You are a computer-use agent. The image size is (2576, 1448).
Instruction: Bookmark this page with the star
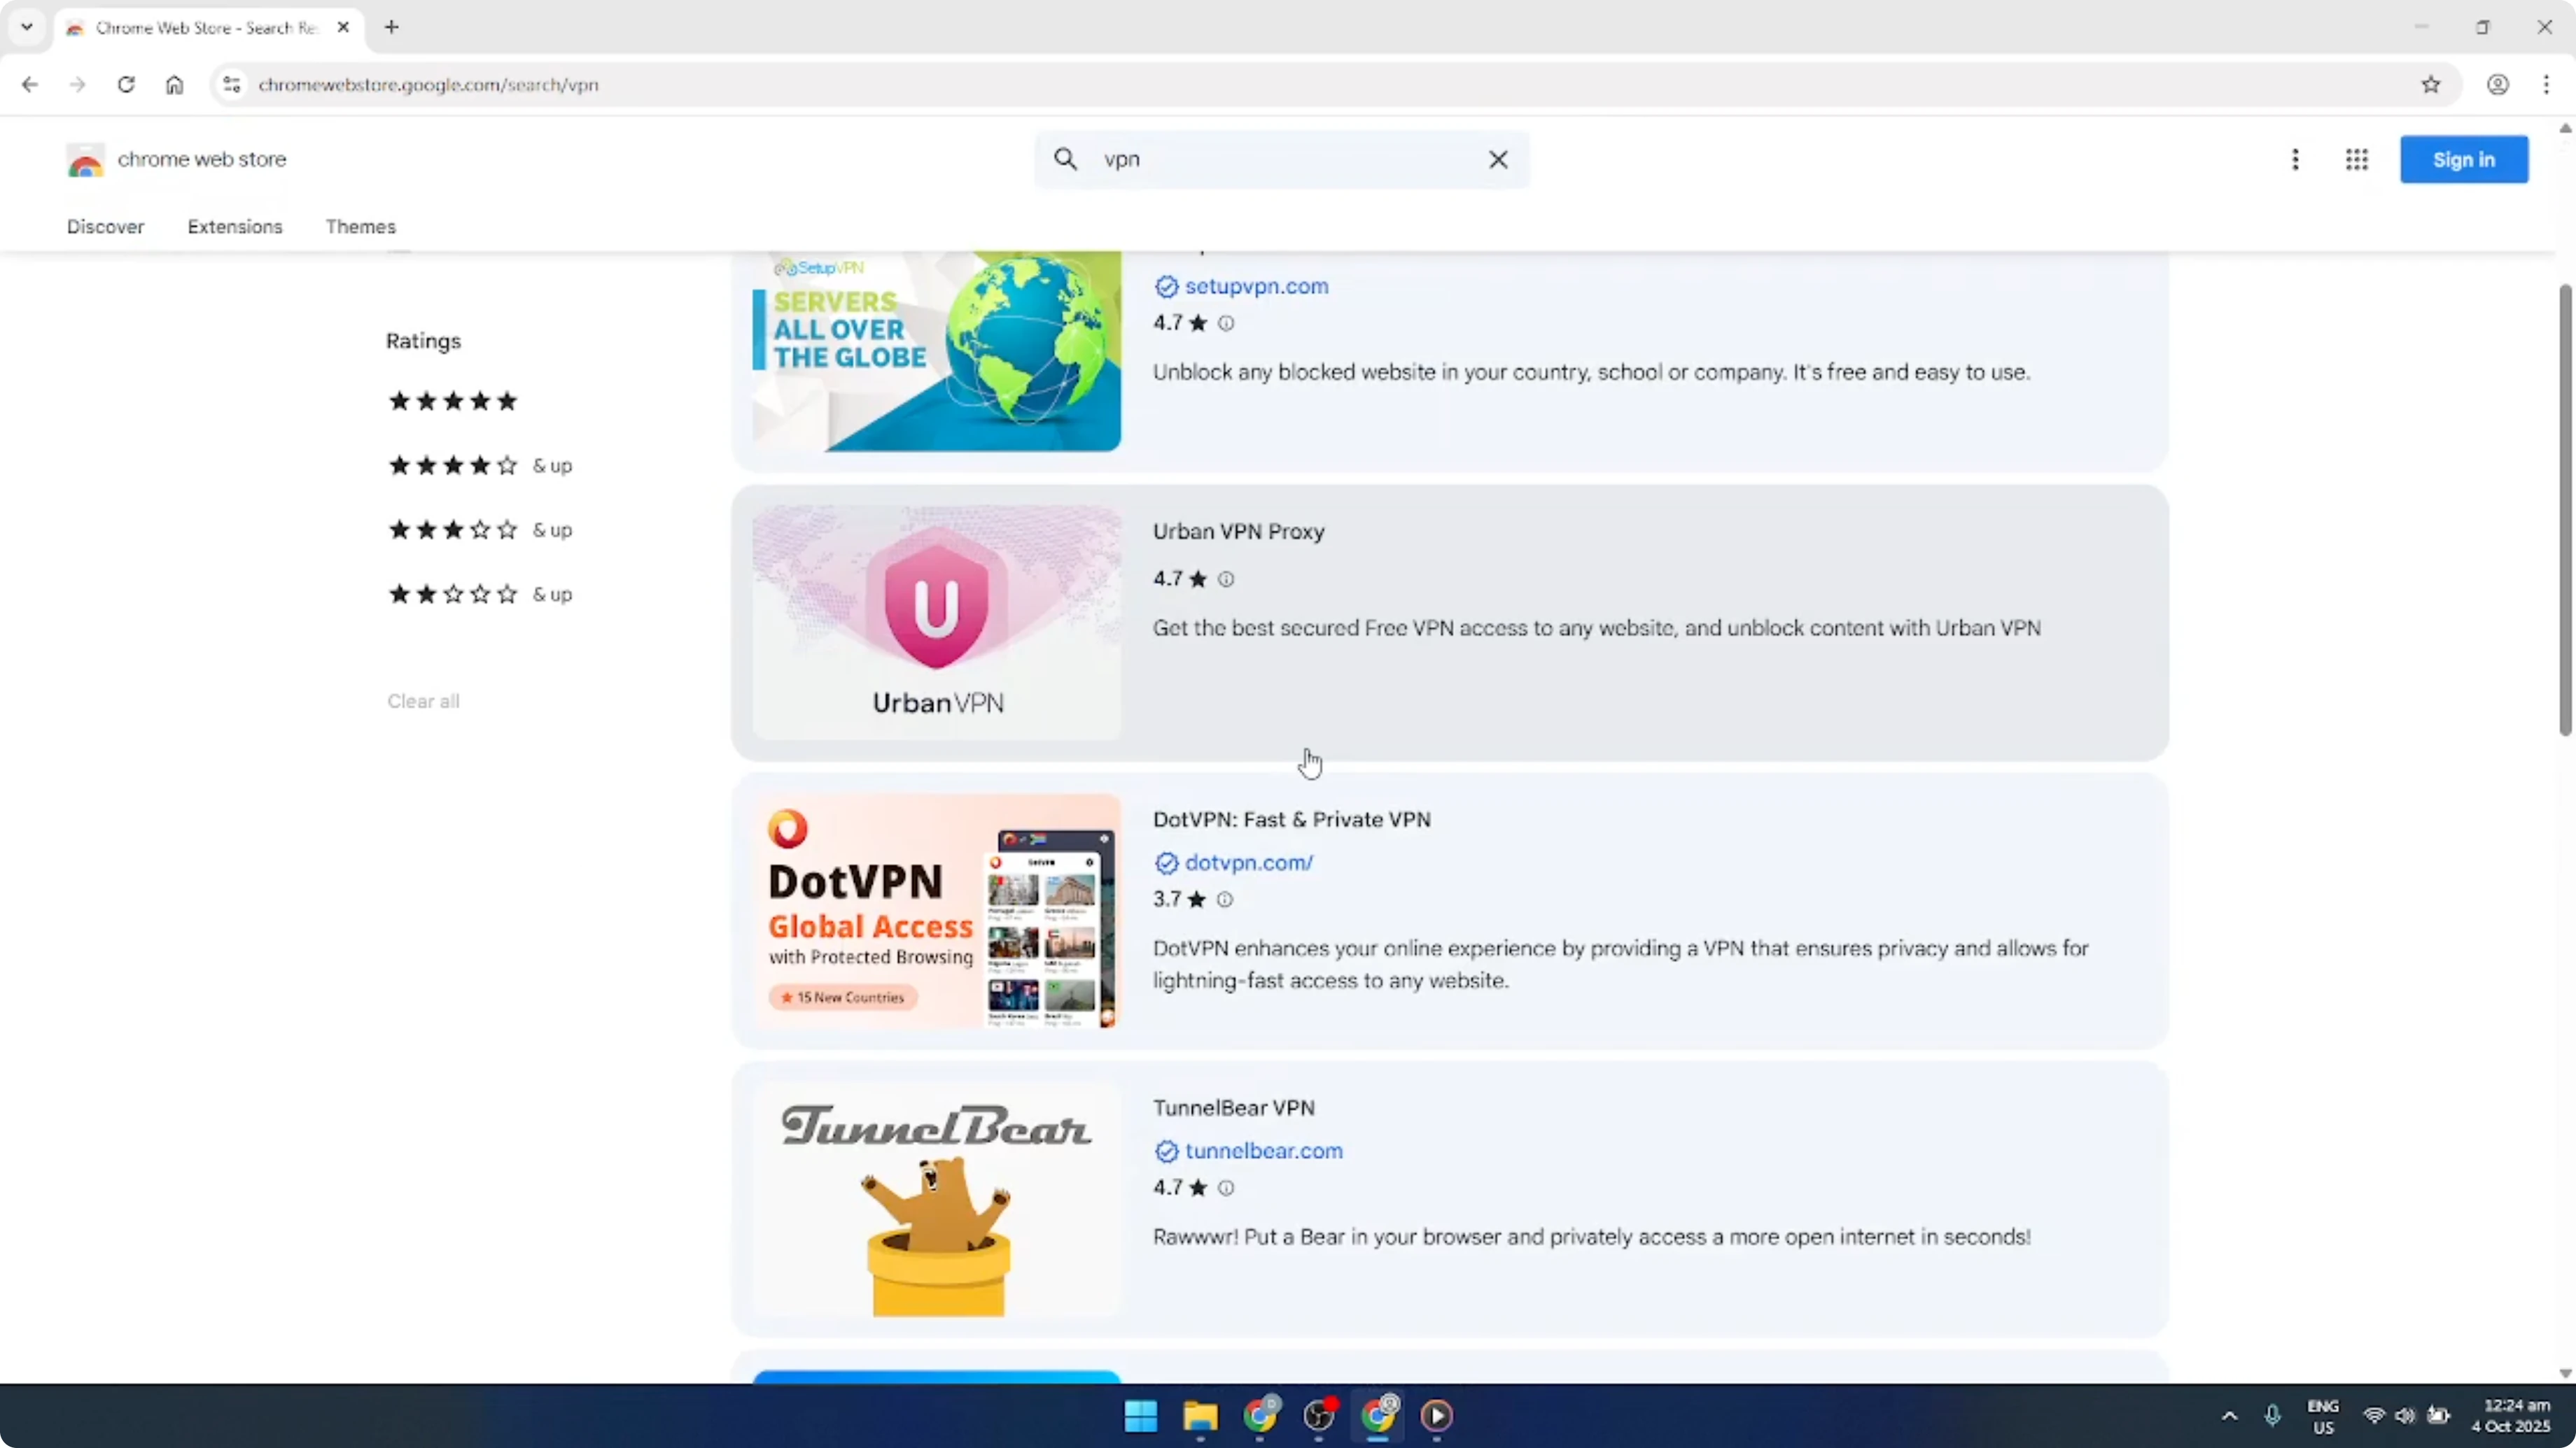point(2431,85)
